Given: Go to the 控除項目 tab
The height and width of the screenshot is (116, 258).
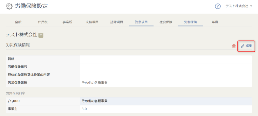Looking at the screenshot, I should pos(117,22).
